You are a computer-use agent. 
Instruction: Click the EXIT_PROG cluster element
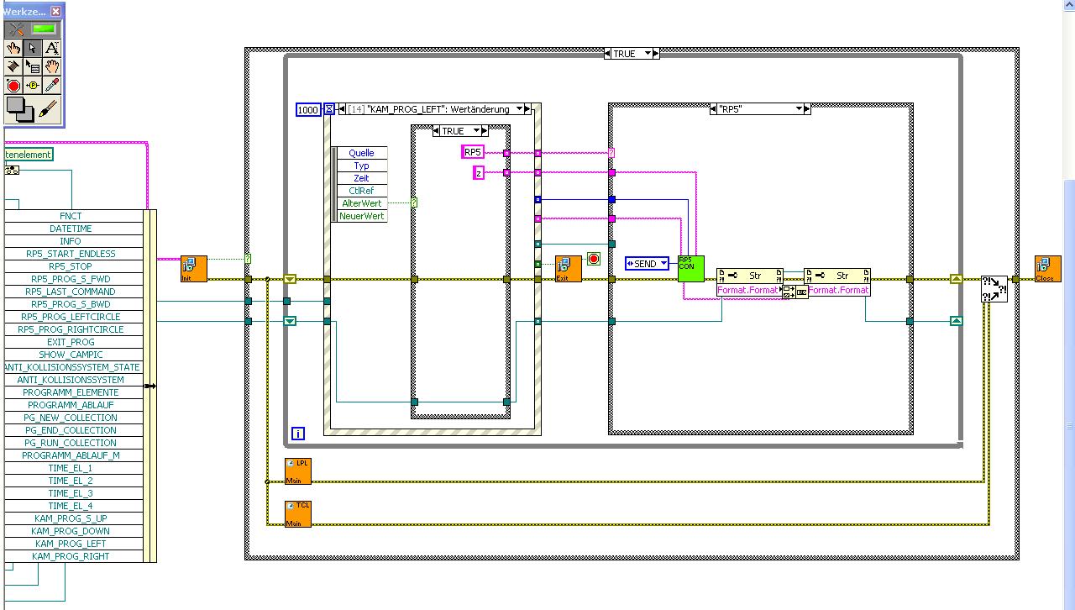(71, 342)
